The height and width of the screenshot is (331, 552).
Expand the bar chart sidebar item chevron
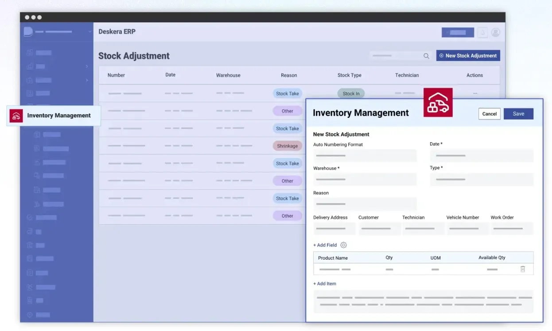86,66
